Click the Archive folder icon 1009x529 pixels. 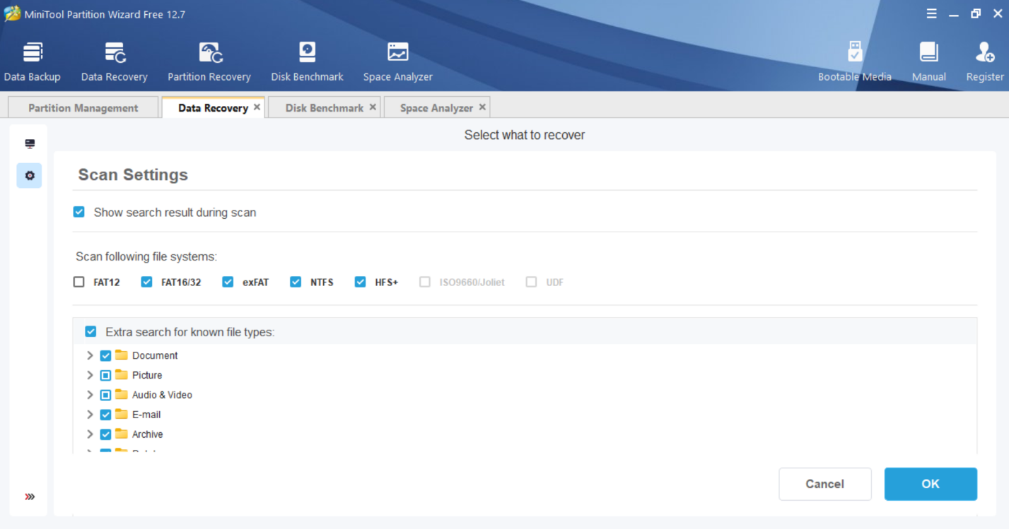click(122, 434)
